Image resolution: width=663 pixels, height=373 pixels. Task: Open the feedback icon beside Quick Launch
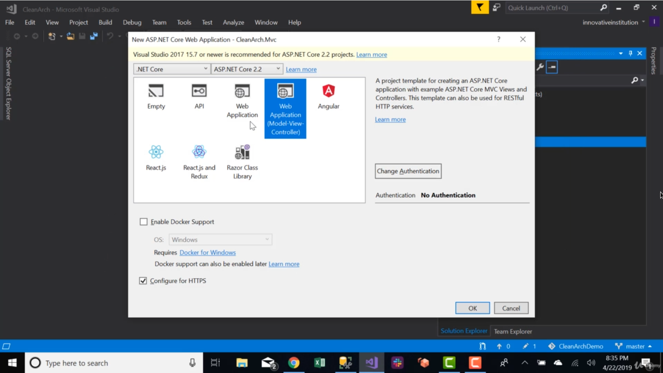[496, 7]
